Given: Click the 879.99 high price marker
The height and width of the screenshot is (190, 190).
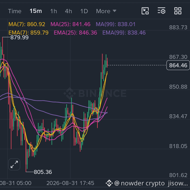Looking at the screenshot, I should (19, 37).
